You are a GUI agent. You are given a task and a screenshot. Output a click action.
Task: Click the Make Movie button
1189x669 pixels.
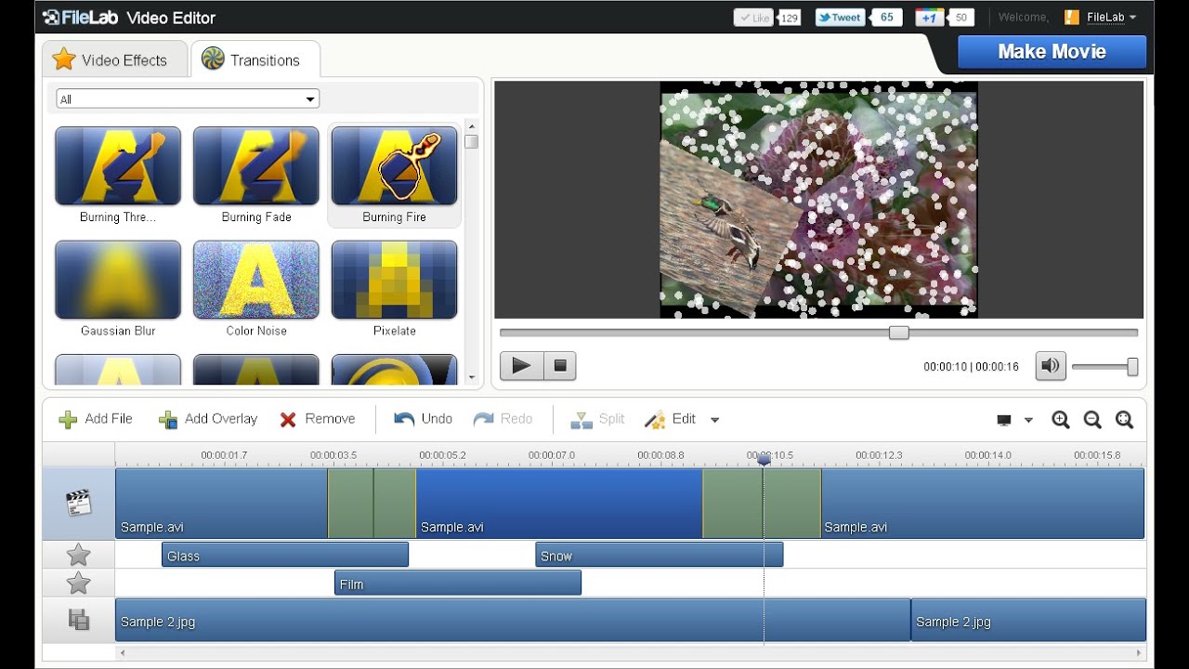[x=1052, y=52]
